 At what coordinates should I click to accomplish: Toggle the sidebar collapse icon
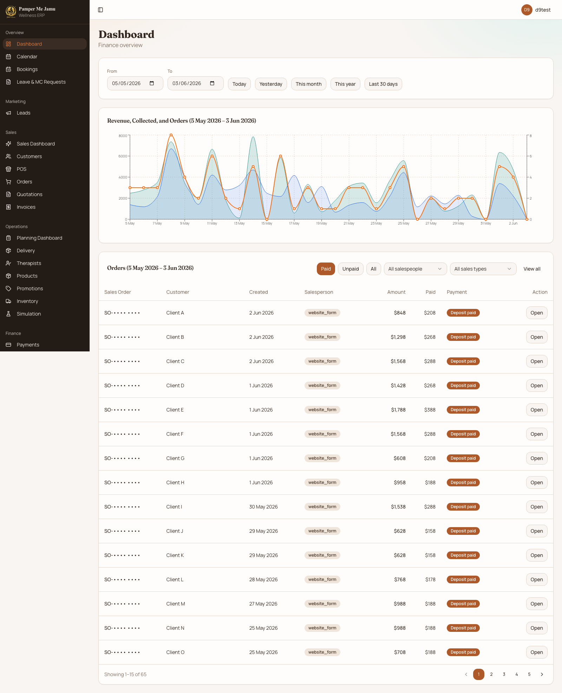(100, 10)
